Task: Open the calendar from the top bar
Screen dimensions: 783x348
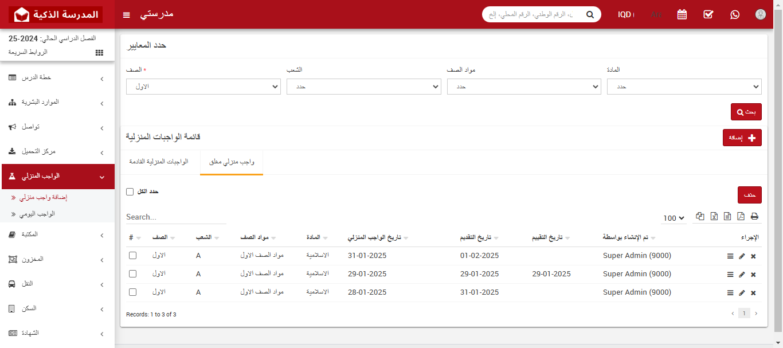Action: 682,14
